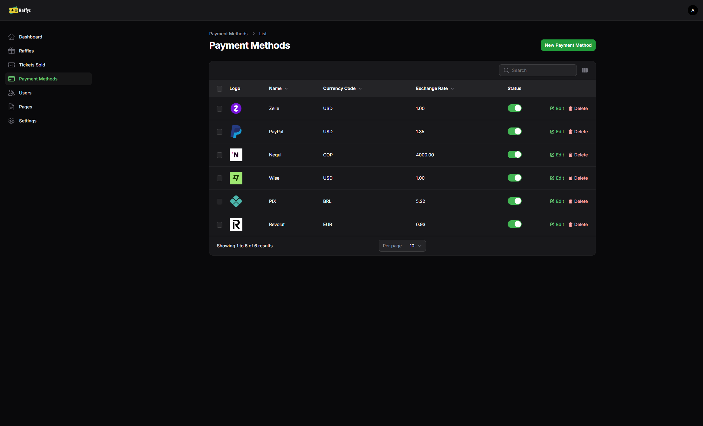
Task: Click the Raffles gift icon in sidebar
Action: click(x=11, y=51)
